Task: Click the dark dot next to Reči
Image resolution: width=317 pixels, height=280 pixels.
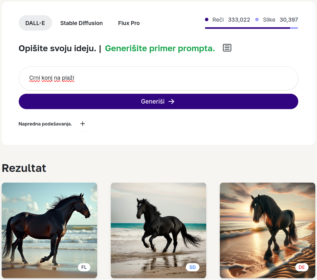Action: pos(207,20)
